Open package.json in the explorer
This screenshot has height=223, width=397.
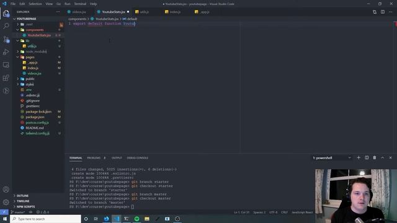tap(35, 117)
